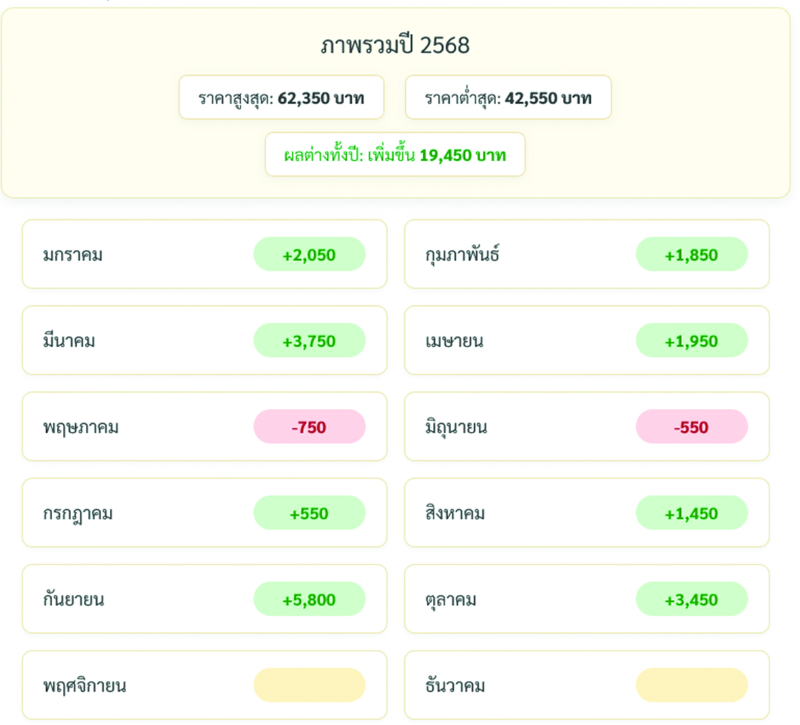Click the ราคาต่ำสุด 42,550 บาท box
This screenshot has height=725, width=800.
pyautogui.click(x=508, y=97)
